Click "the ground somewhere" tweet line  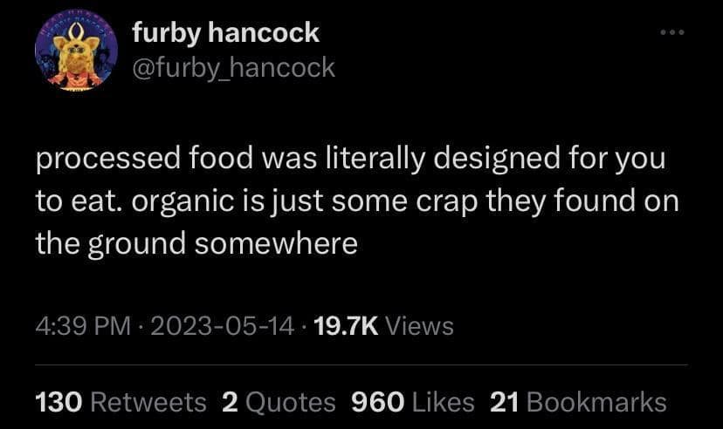[196, 243]
